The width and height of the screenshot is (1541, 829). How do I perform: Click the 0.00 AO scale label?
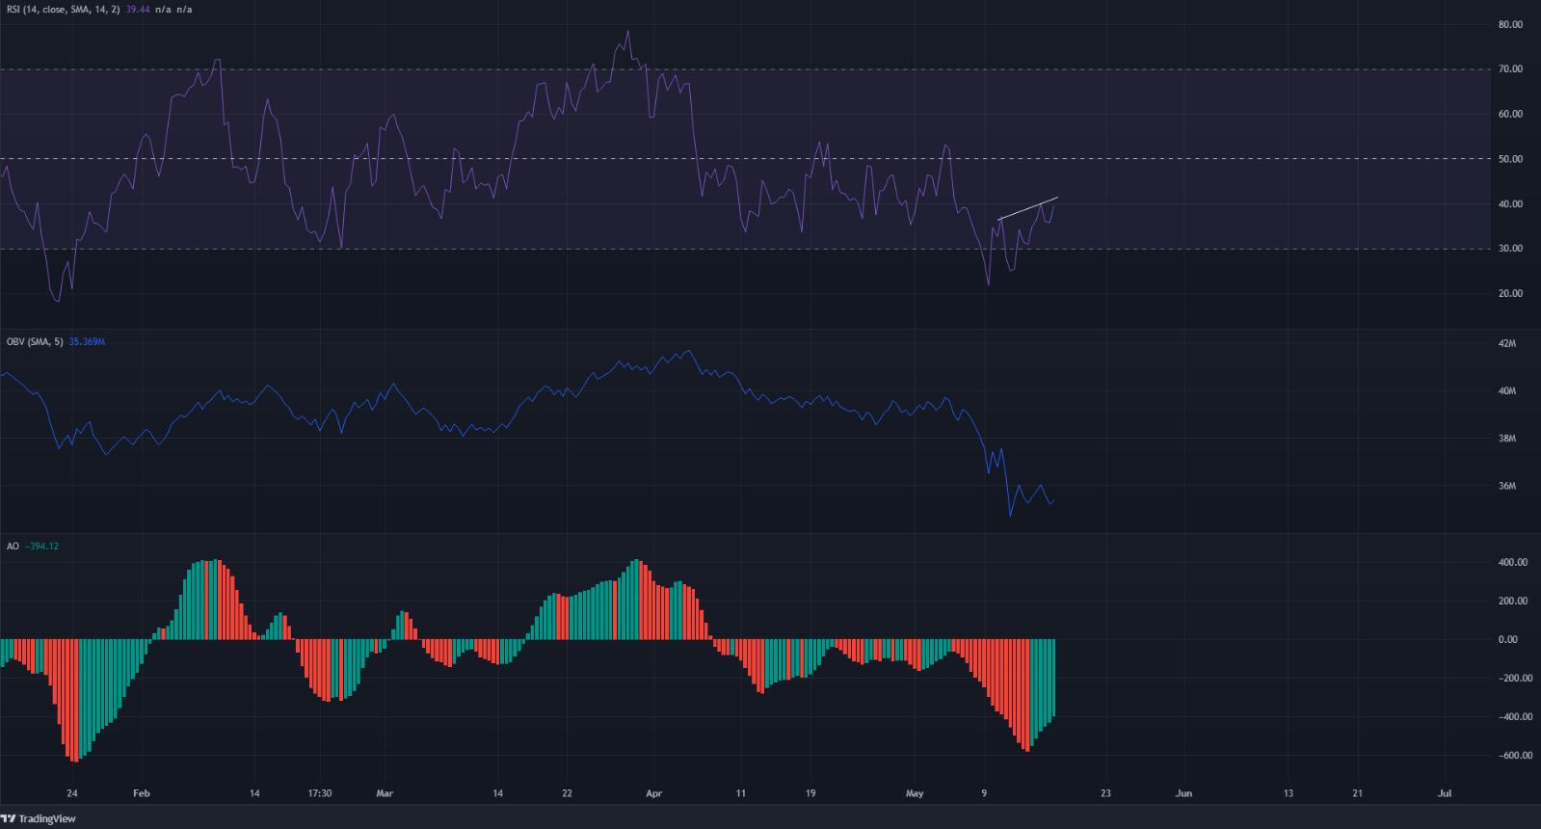tap(1507, 639)
